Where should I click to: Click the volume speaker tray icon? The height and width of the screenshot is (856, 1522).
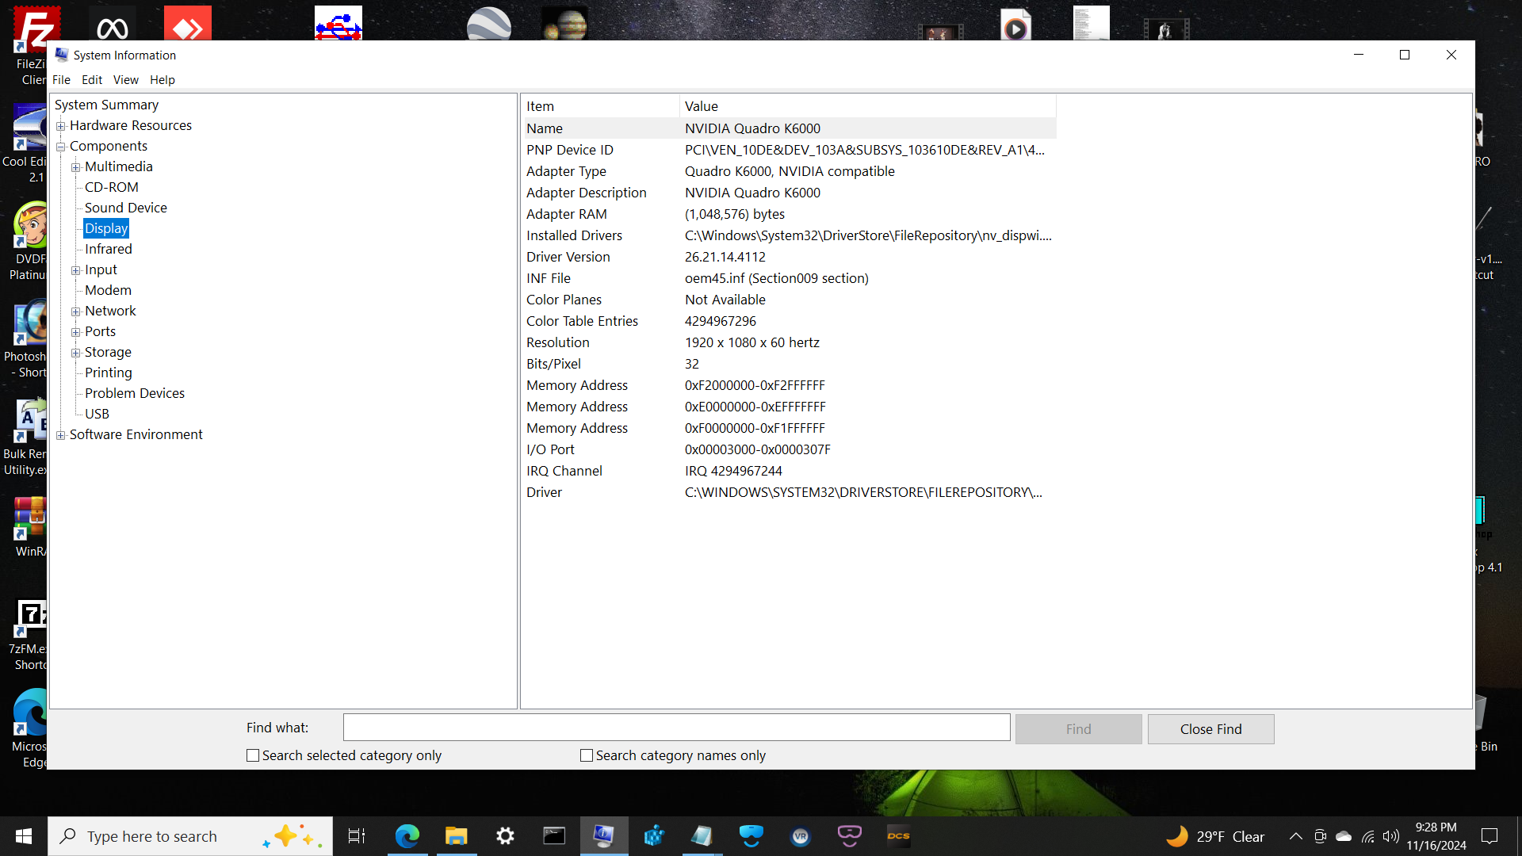[1391, 836]
